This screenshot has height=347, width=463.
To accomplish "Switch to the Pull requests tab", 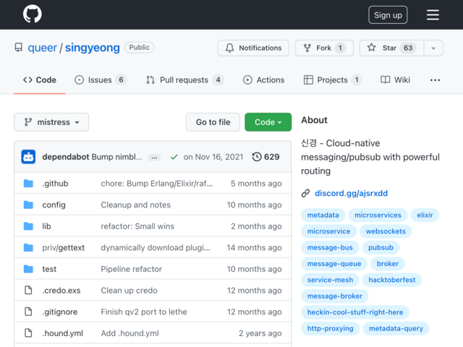I will point(185,80).
